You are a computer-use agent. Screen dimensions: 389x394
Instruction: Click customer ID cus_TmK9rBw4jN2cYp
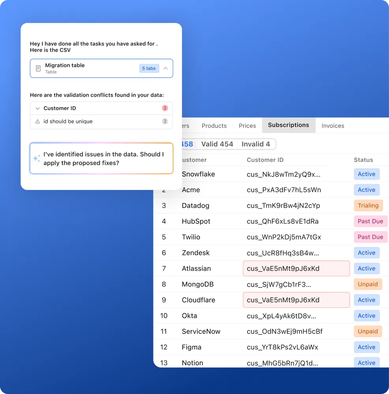tap(283, 206)
